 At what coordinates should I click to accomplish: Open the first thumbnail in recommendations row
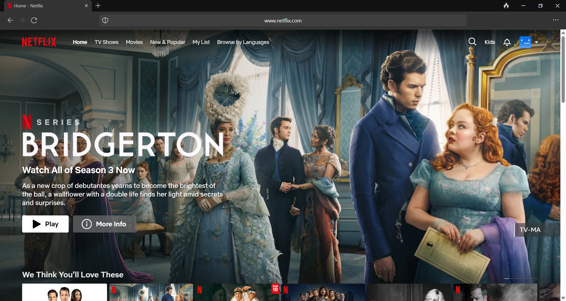pyautogui.click(x=65, y=292)
